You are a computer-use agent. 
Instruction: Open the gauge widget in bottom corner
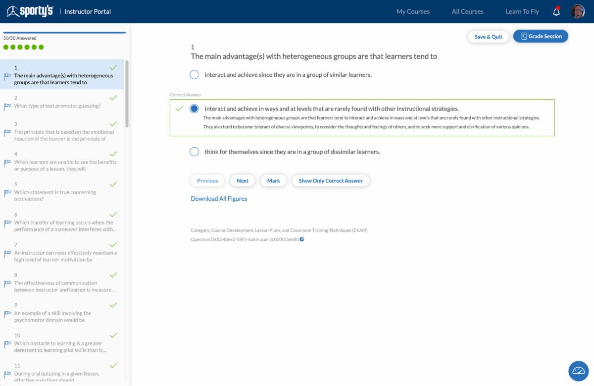pyautogui.click(x=578, y=371)
